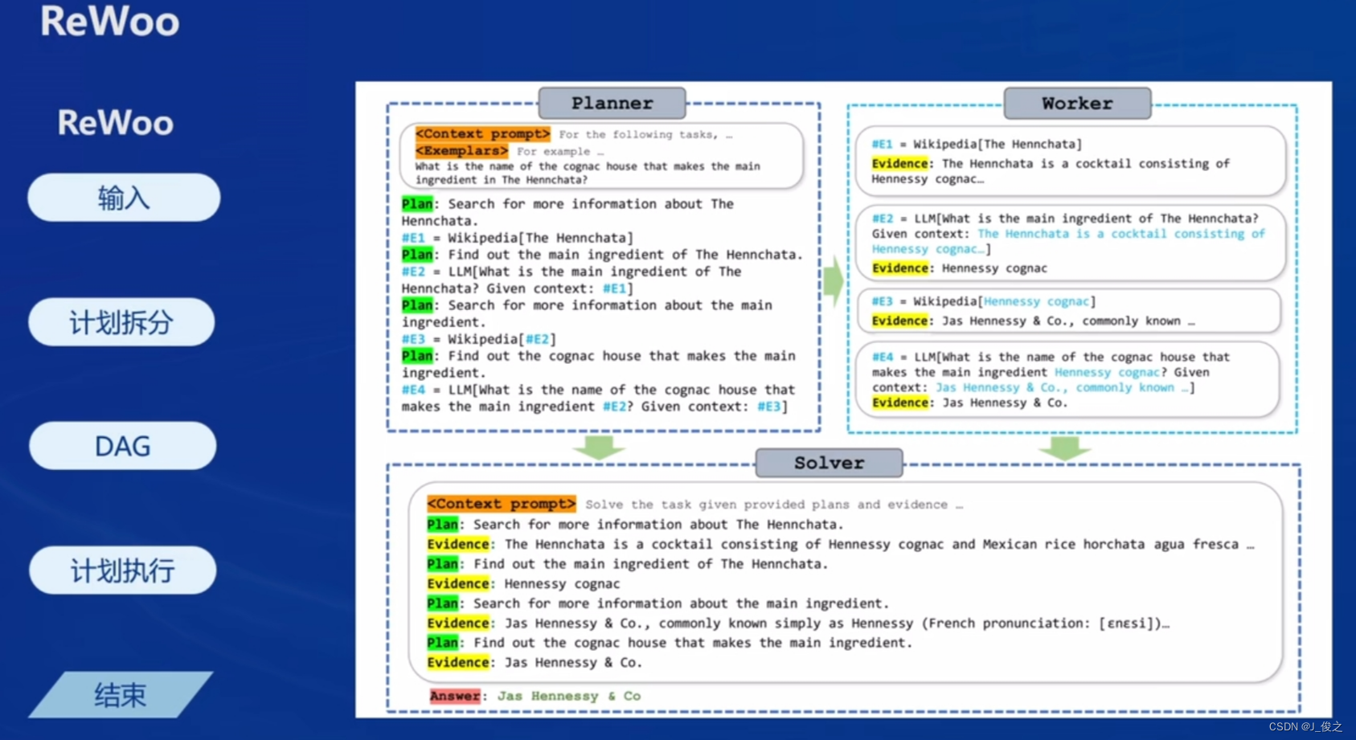Click the ReWoo slide title

110,21
